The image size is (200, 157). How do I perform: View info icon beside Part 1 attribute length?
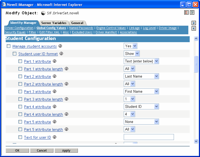point(66,69)
